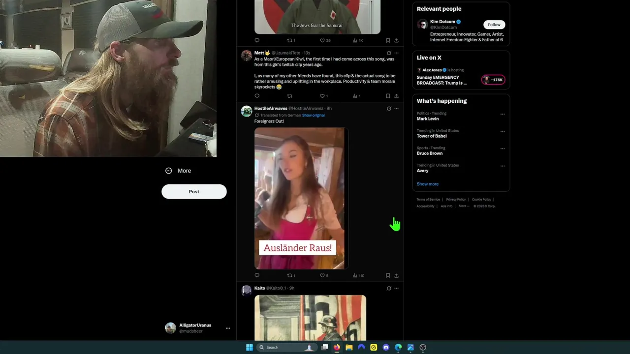Open Discord from the taskbar
This screenshot has height=354, width=630.
(386, 348)
